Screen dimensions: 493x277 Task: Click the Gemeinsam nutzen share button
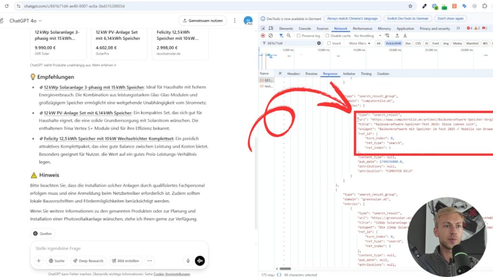(x=203, y=21)
